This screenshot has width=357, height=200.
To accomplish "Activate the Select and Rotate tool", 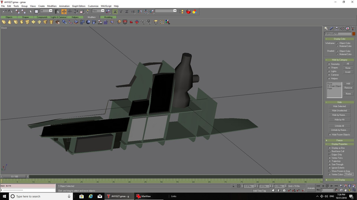I will [76, 11].
